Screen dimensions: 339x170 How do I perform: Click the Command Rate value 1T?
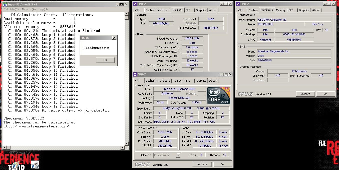pyautogui.click(x=192, y=70)
